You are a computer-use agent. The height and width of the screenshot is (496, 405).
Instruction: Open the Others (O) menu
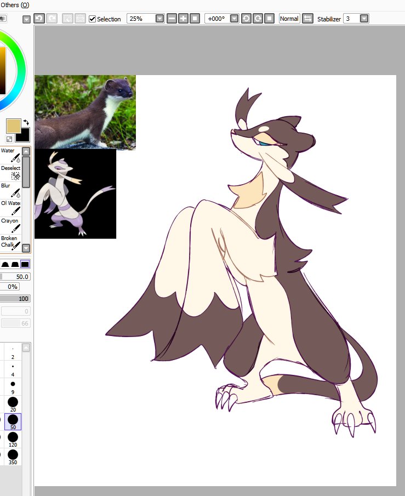(15, 5)
